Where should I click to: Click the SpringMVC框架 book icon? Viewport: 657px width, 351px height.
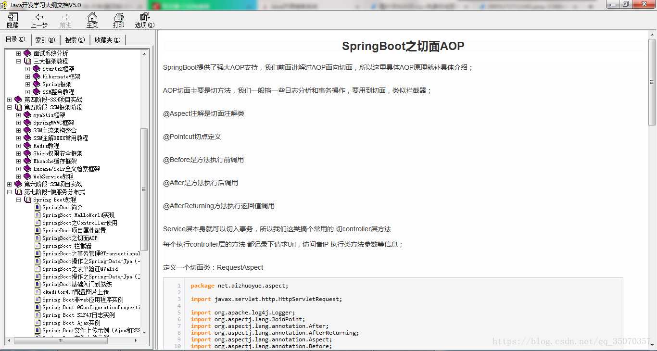point(27,123)
